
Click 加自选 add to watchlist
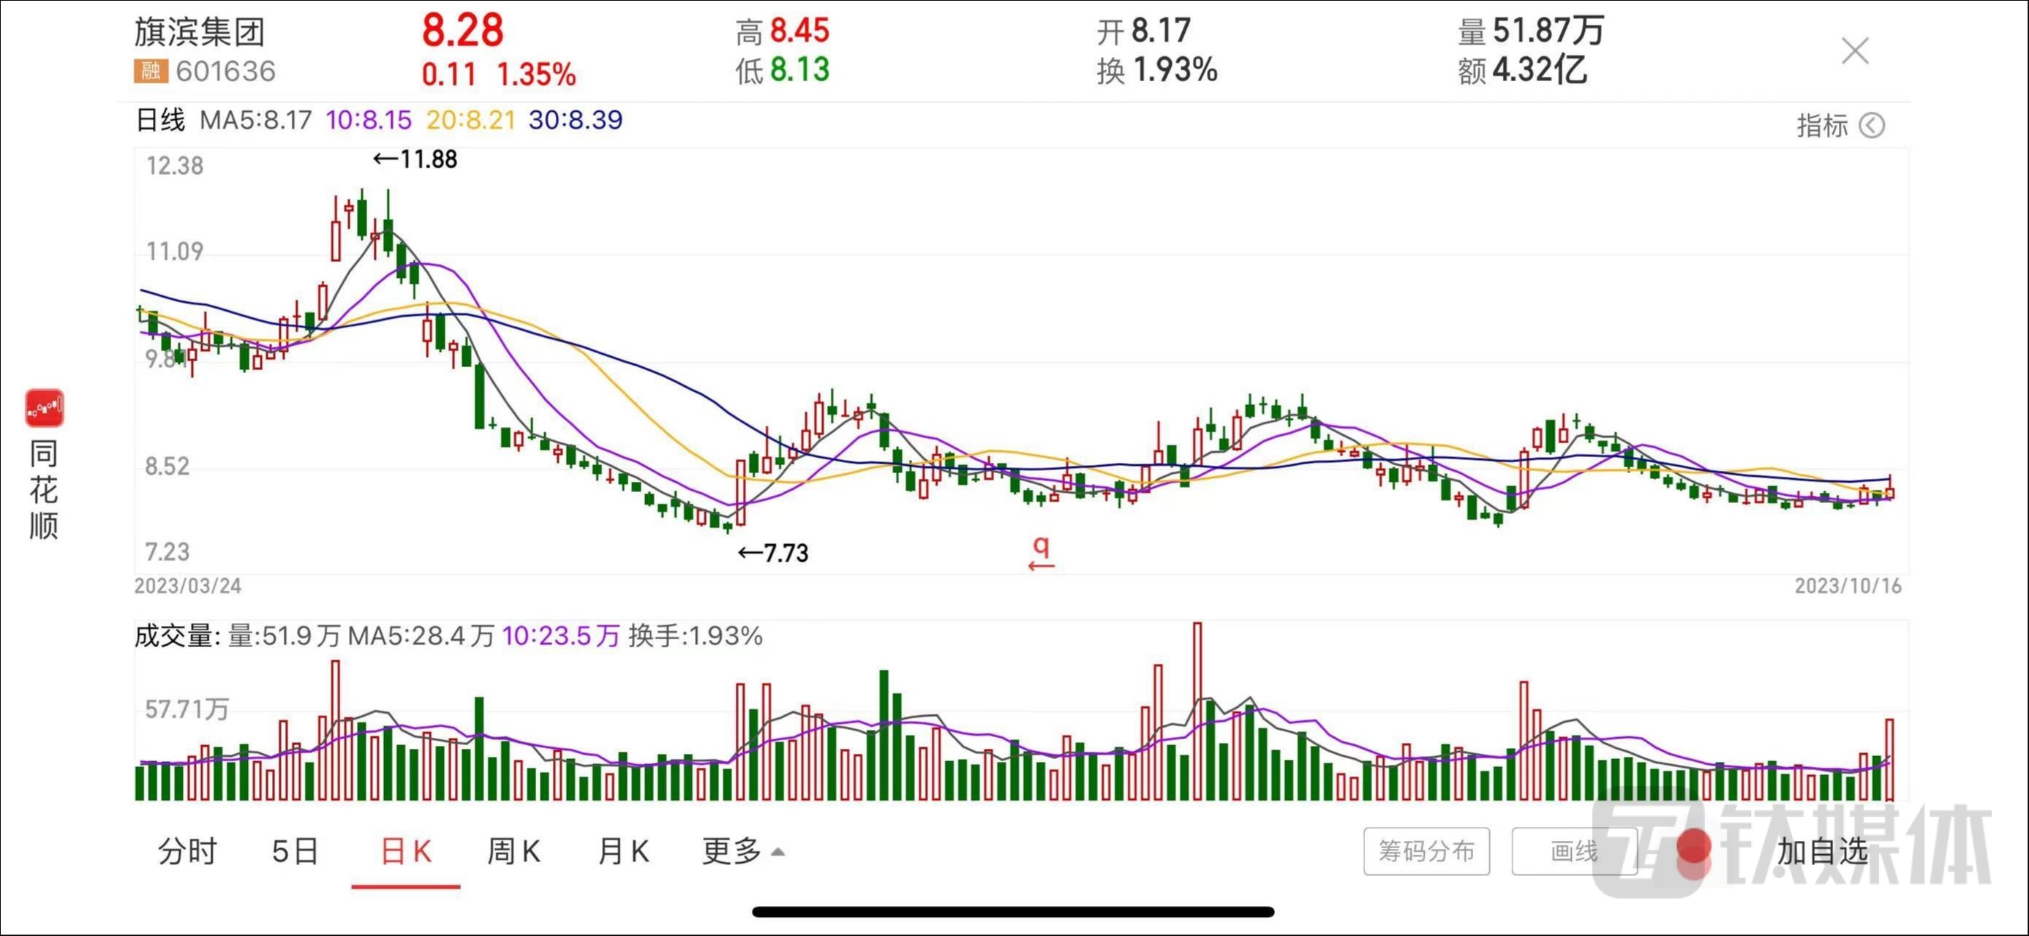click(x=1822, y=851)
